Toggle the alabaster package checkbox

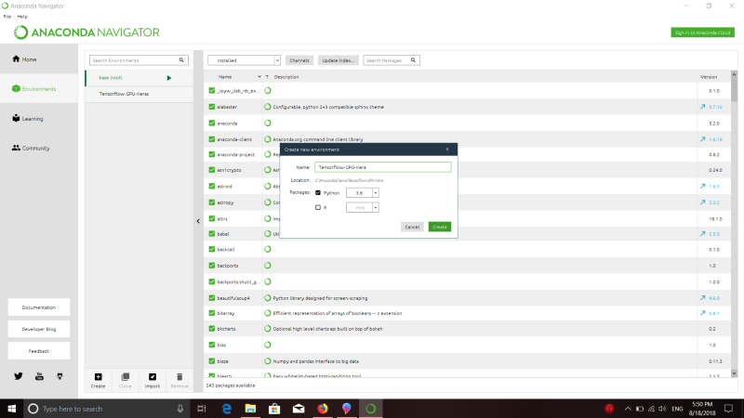[x=212, y=107]
